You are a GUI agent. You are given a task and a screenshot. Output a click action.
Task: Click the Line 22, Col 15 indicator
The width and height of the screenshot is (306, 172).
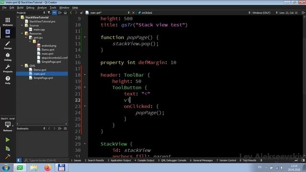(x=288, y=13)
